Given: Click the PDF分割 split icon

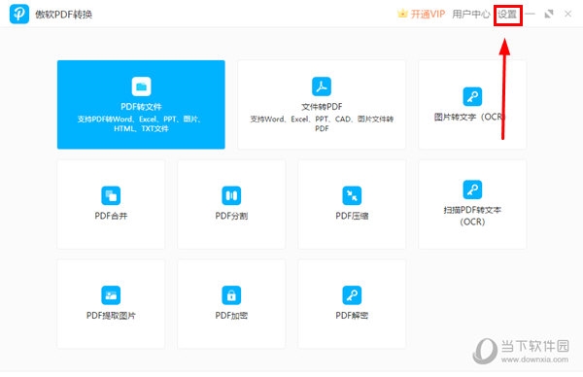Looking at the screenshot, I should pyautogui.click(x=231, y=195).
